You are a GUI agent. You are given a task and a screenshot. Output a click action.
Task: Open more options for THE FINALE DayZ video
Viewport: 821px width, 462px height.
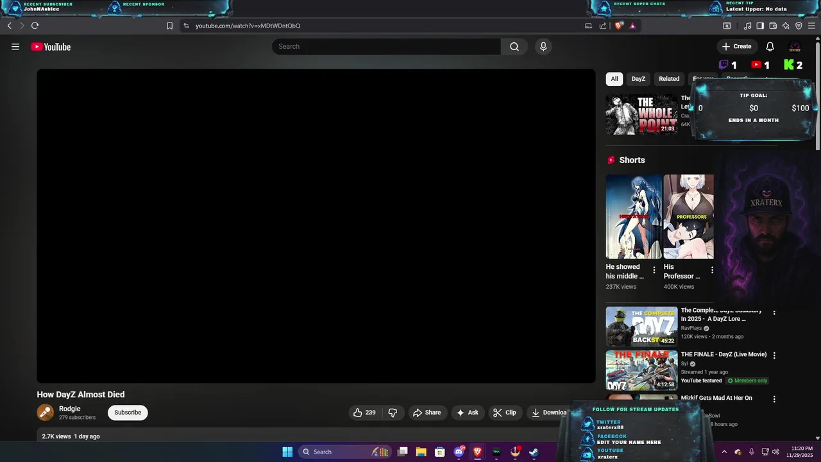click(x=774, y=355)
